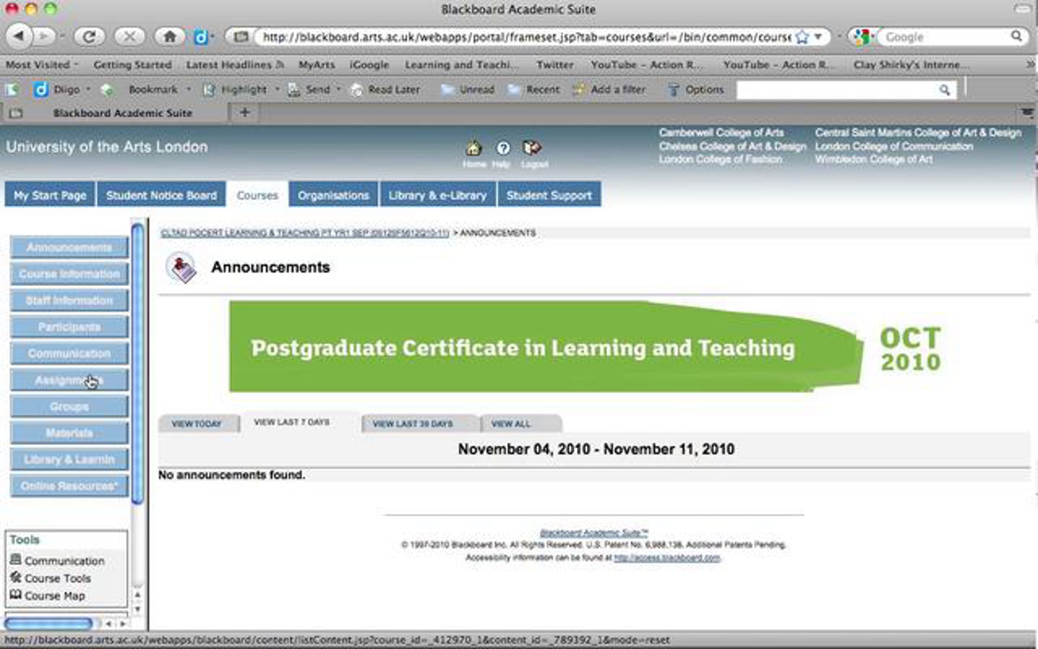Open the access.blackboard.com accessibility link
The height and width of the screenshot is (649, 1038).
[x=667, y=558]
